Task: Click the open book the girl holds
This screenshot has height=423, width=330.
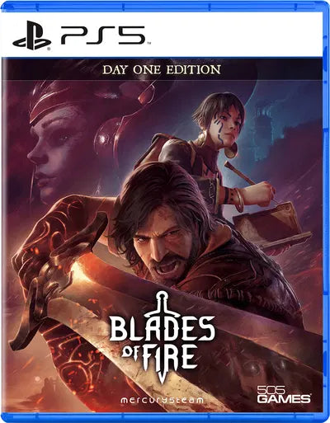Action: pos(271,224)
